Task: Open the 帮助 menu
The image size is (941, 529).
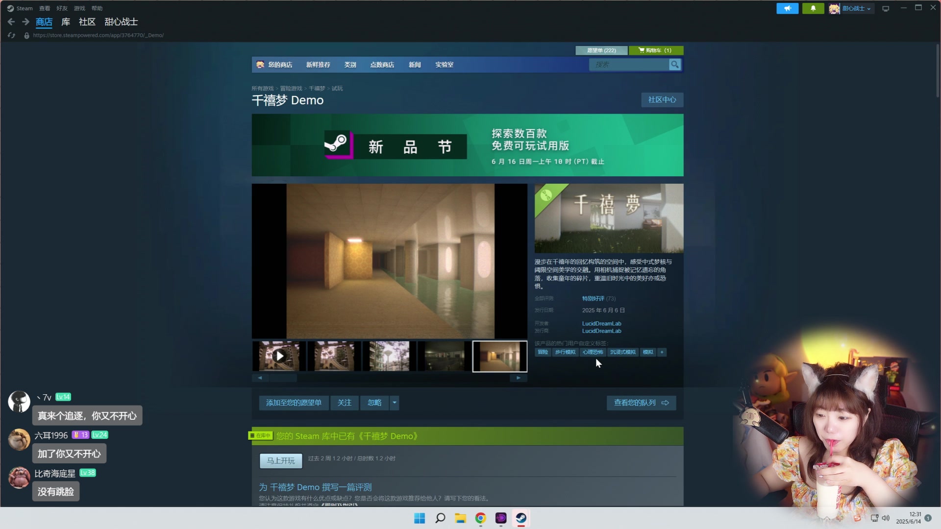Action: [97, 8]
